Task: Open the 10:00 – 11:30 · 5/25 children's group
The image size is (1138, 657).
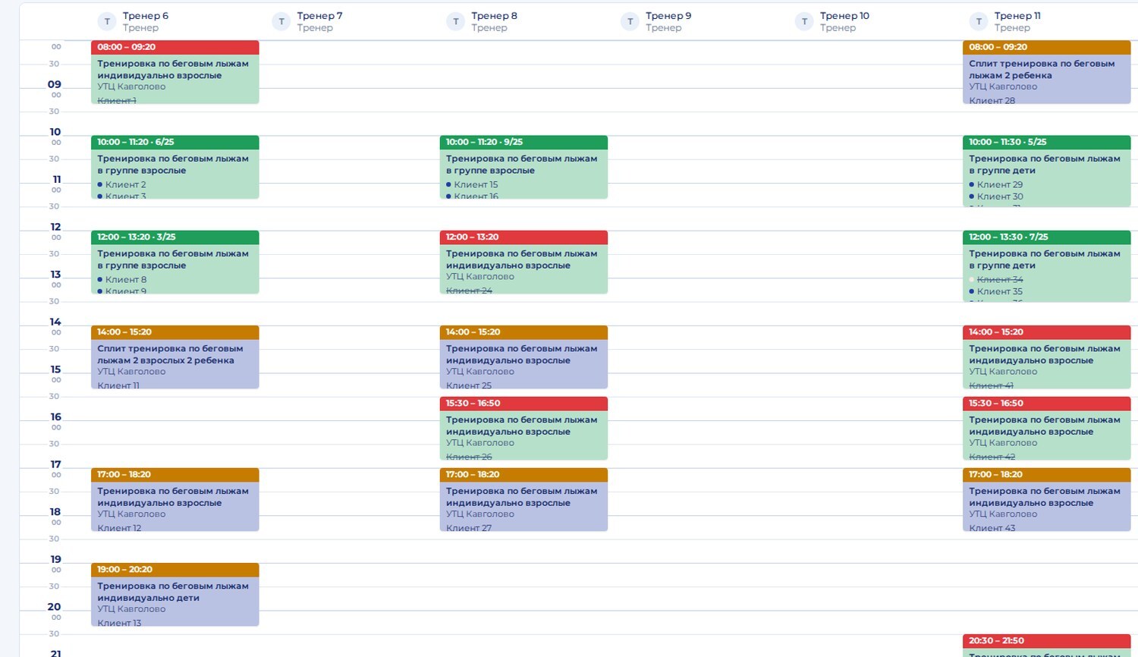Action: pos(1046,171)
